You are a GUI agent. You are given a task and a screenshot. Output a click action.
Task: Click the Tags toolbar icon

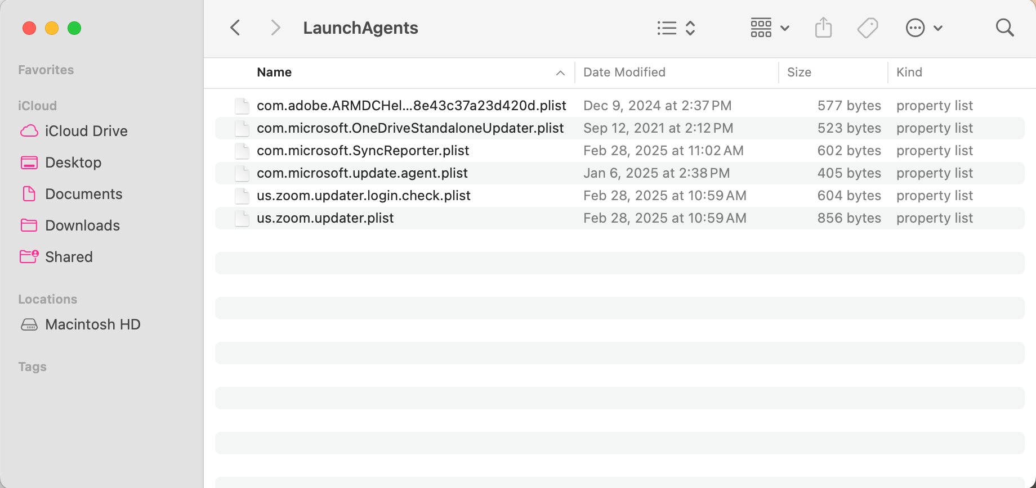(x=867, y=28)
